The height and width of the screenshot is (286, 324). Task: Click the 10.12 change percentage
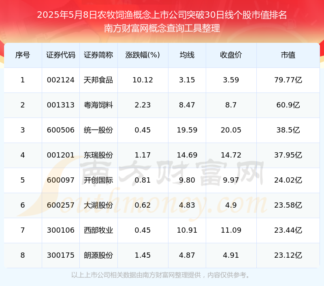click(143, 80)
